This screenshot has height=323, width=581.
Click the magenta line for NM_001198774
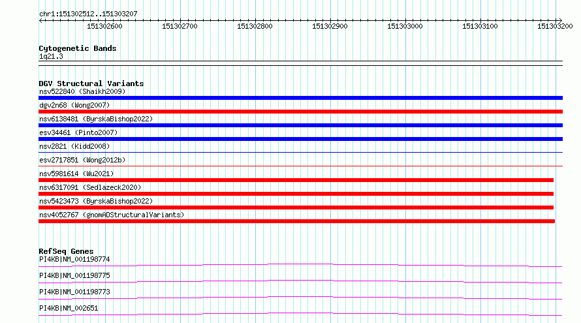pyautogui.click(x=300, y=265)
